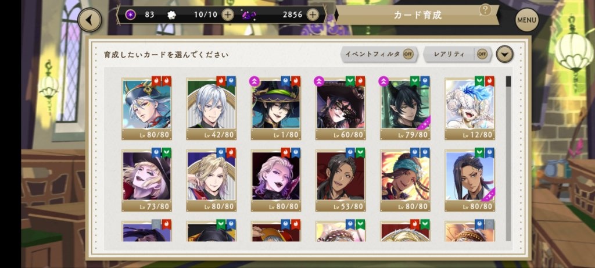595x268 pixels.
Task: Tap the back arrow button
Action: point(89,20)
